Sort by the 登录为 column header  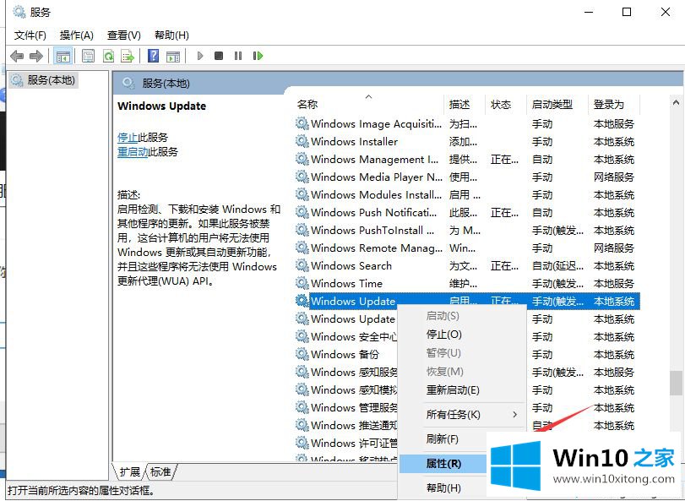click(614, 105)
